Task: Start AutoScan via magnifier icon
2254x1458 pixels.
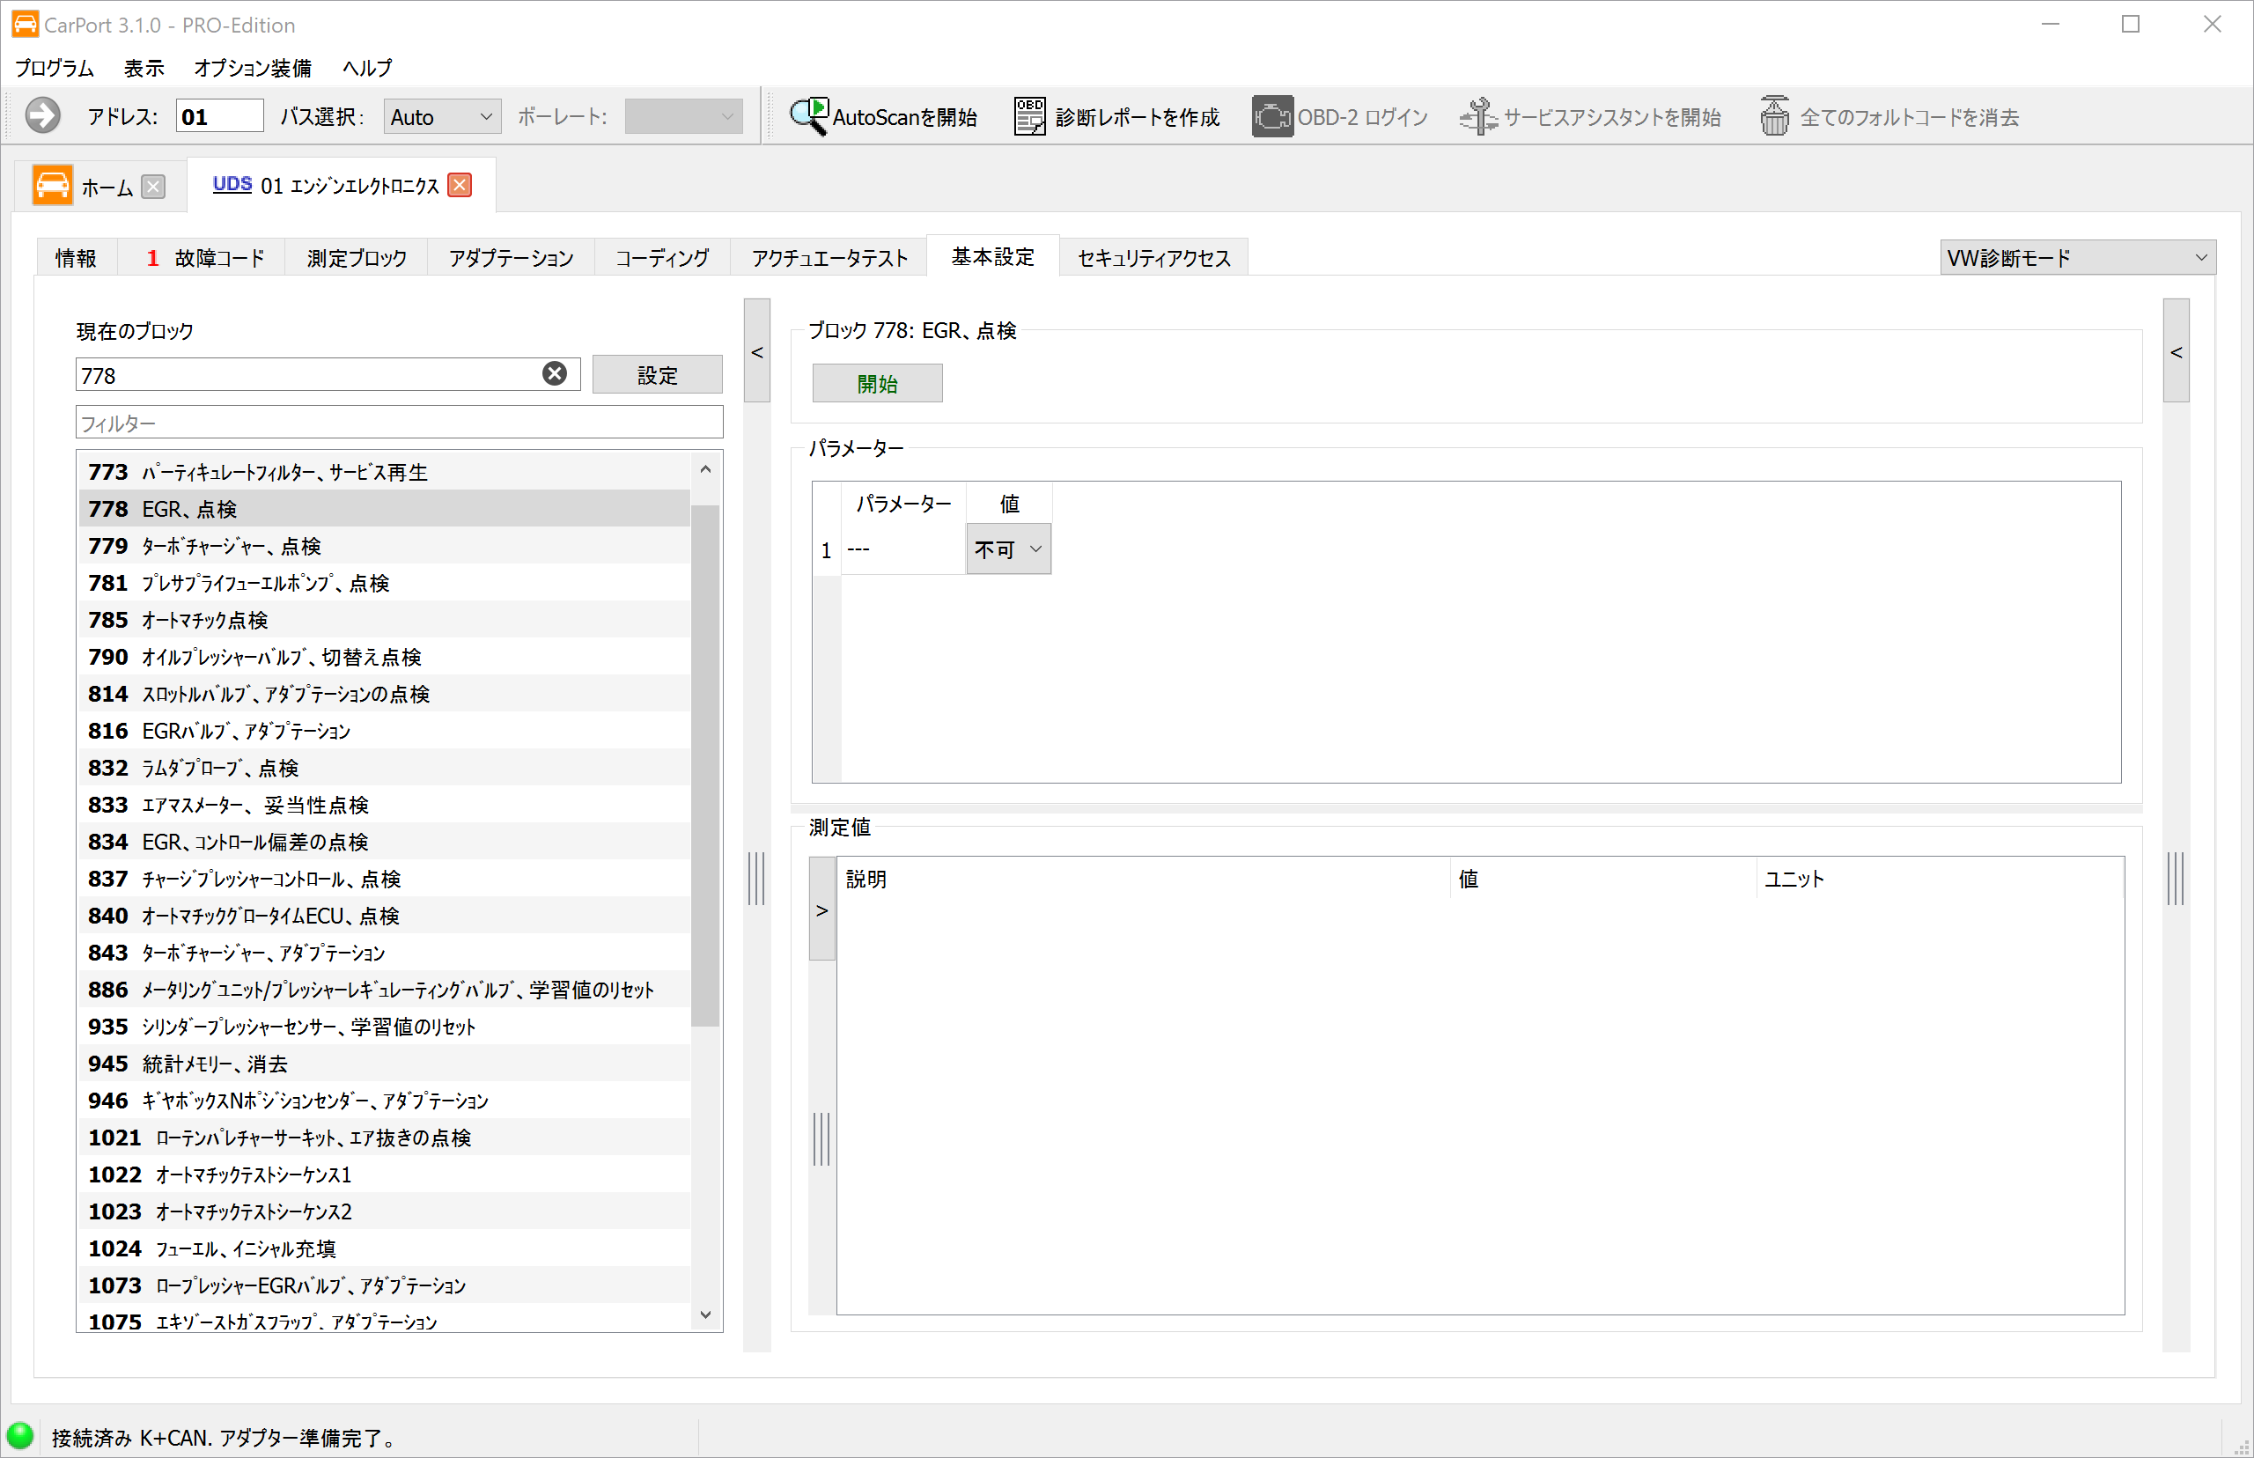Action: [x=809, y=115]
